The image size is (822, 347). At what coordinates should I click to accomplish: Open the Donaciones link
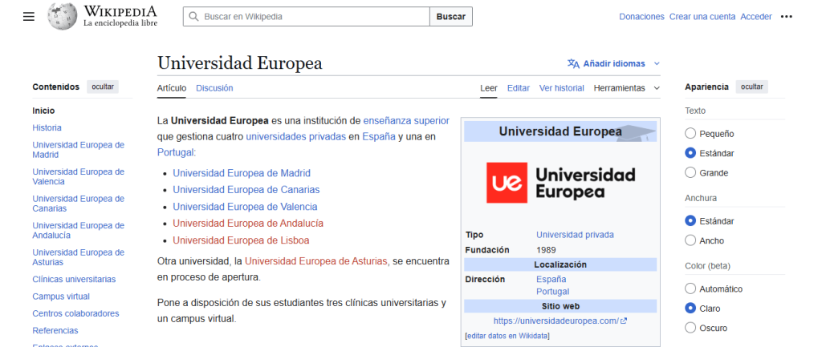pos(641,17)
